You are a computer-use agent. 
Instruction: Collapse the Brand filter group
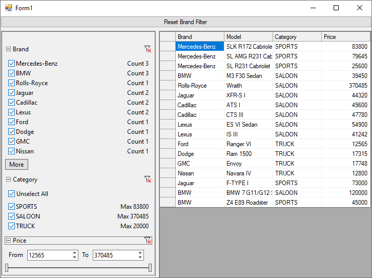[8, 49]
